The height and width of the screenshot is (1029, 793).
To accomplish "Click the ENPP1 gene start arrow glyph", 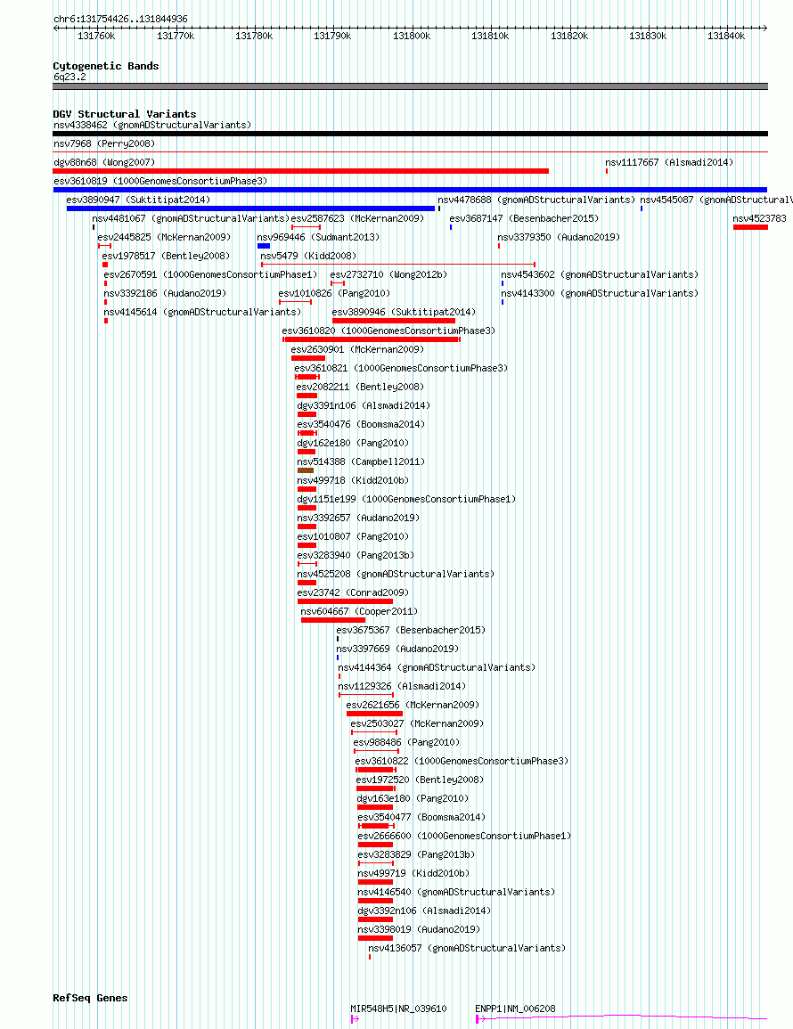I will point(480,1019).
